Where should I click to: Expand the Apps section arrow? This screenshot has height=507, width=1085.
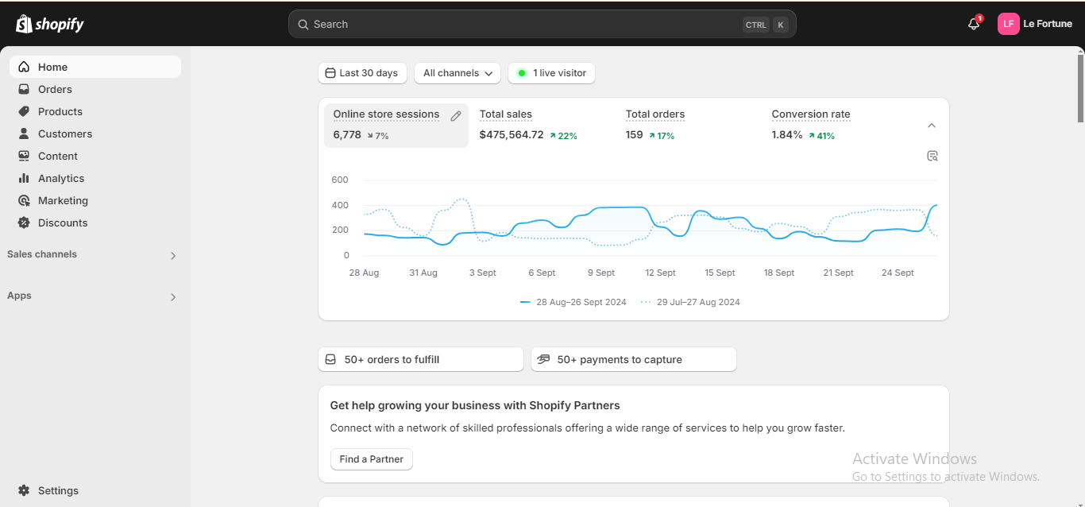point(173,297)
